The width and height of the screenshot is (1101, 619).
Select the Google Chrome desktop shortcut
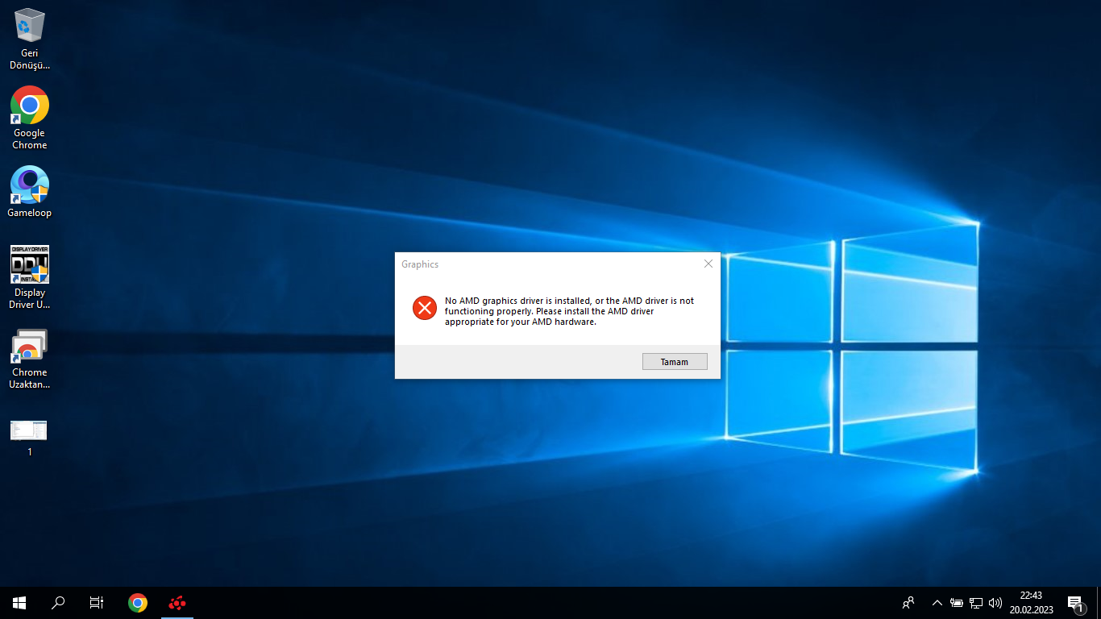tap(30, 118)
